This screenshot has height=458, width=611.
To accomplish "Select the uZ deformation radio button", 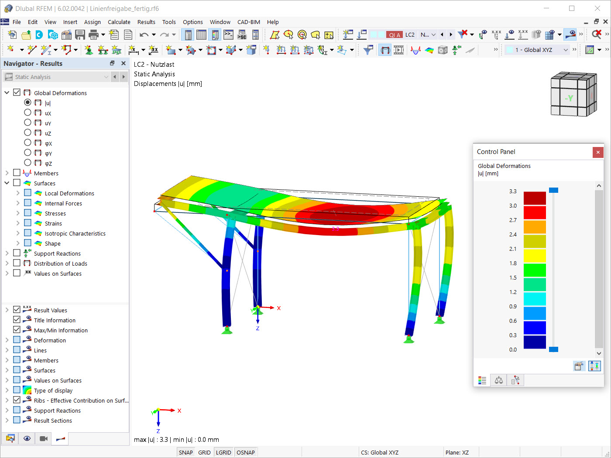I will pos(27,133).
